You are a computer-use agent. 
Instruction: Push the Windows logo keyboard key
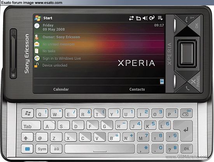click(28, 113)
